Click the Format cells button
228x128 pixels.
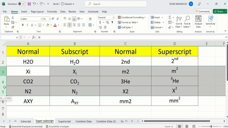(157, 27)
